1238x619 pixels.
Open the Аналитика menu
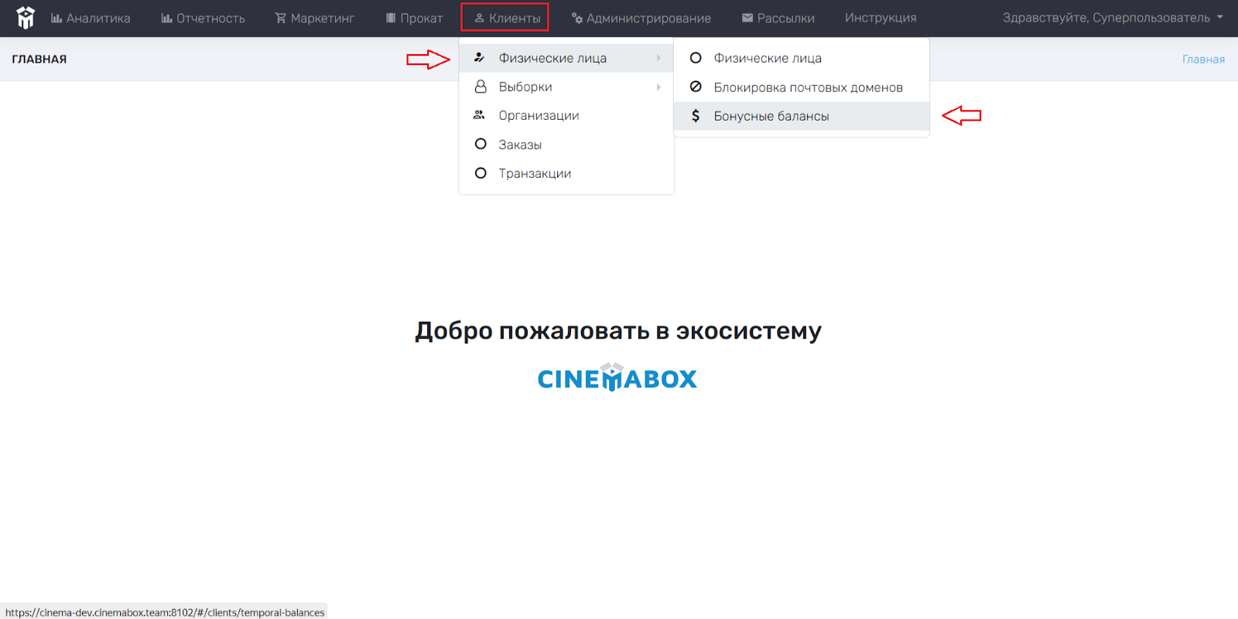point(91,18)
